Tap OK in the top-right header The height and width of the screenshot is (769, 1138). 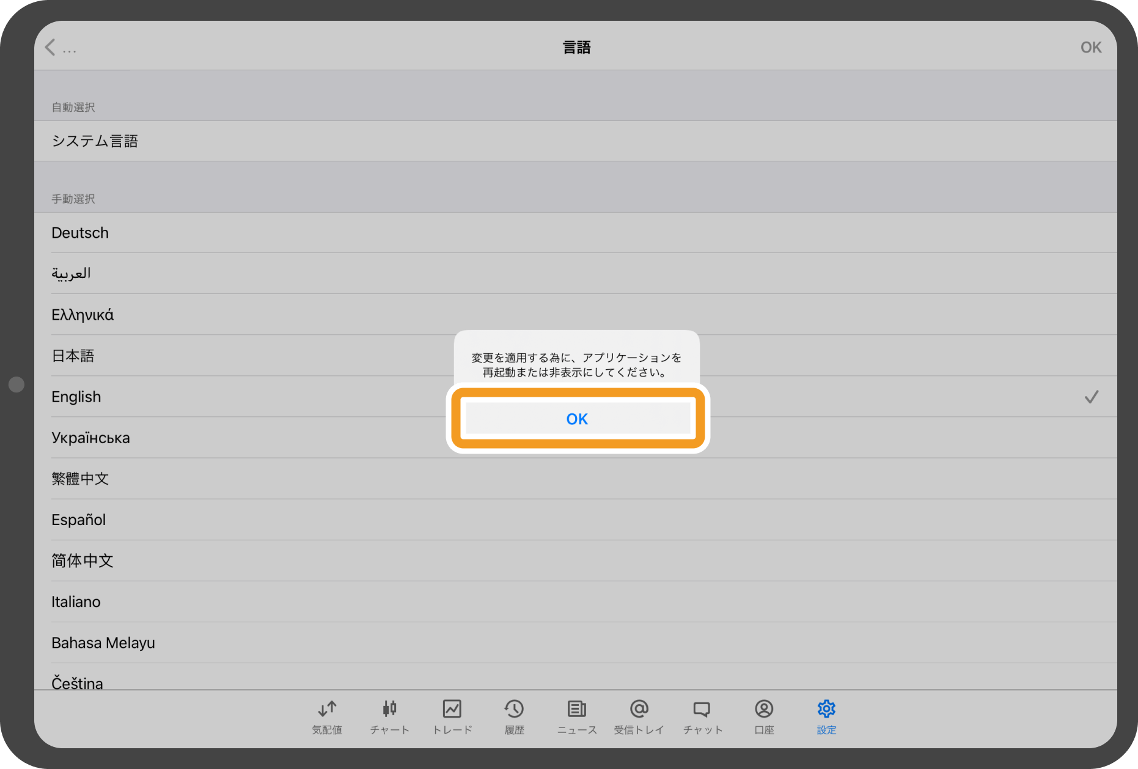(x=1090, y=48)
